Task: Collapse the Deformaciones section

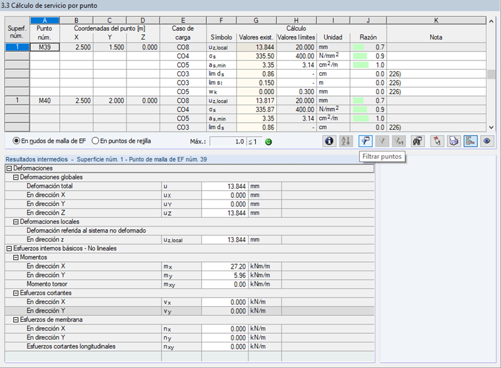Action: [9, 169]
